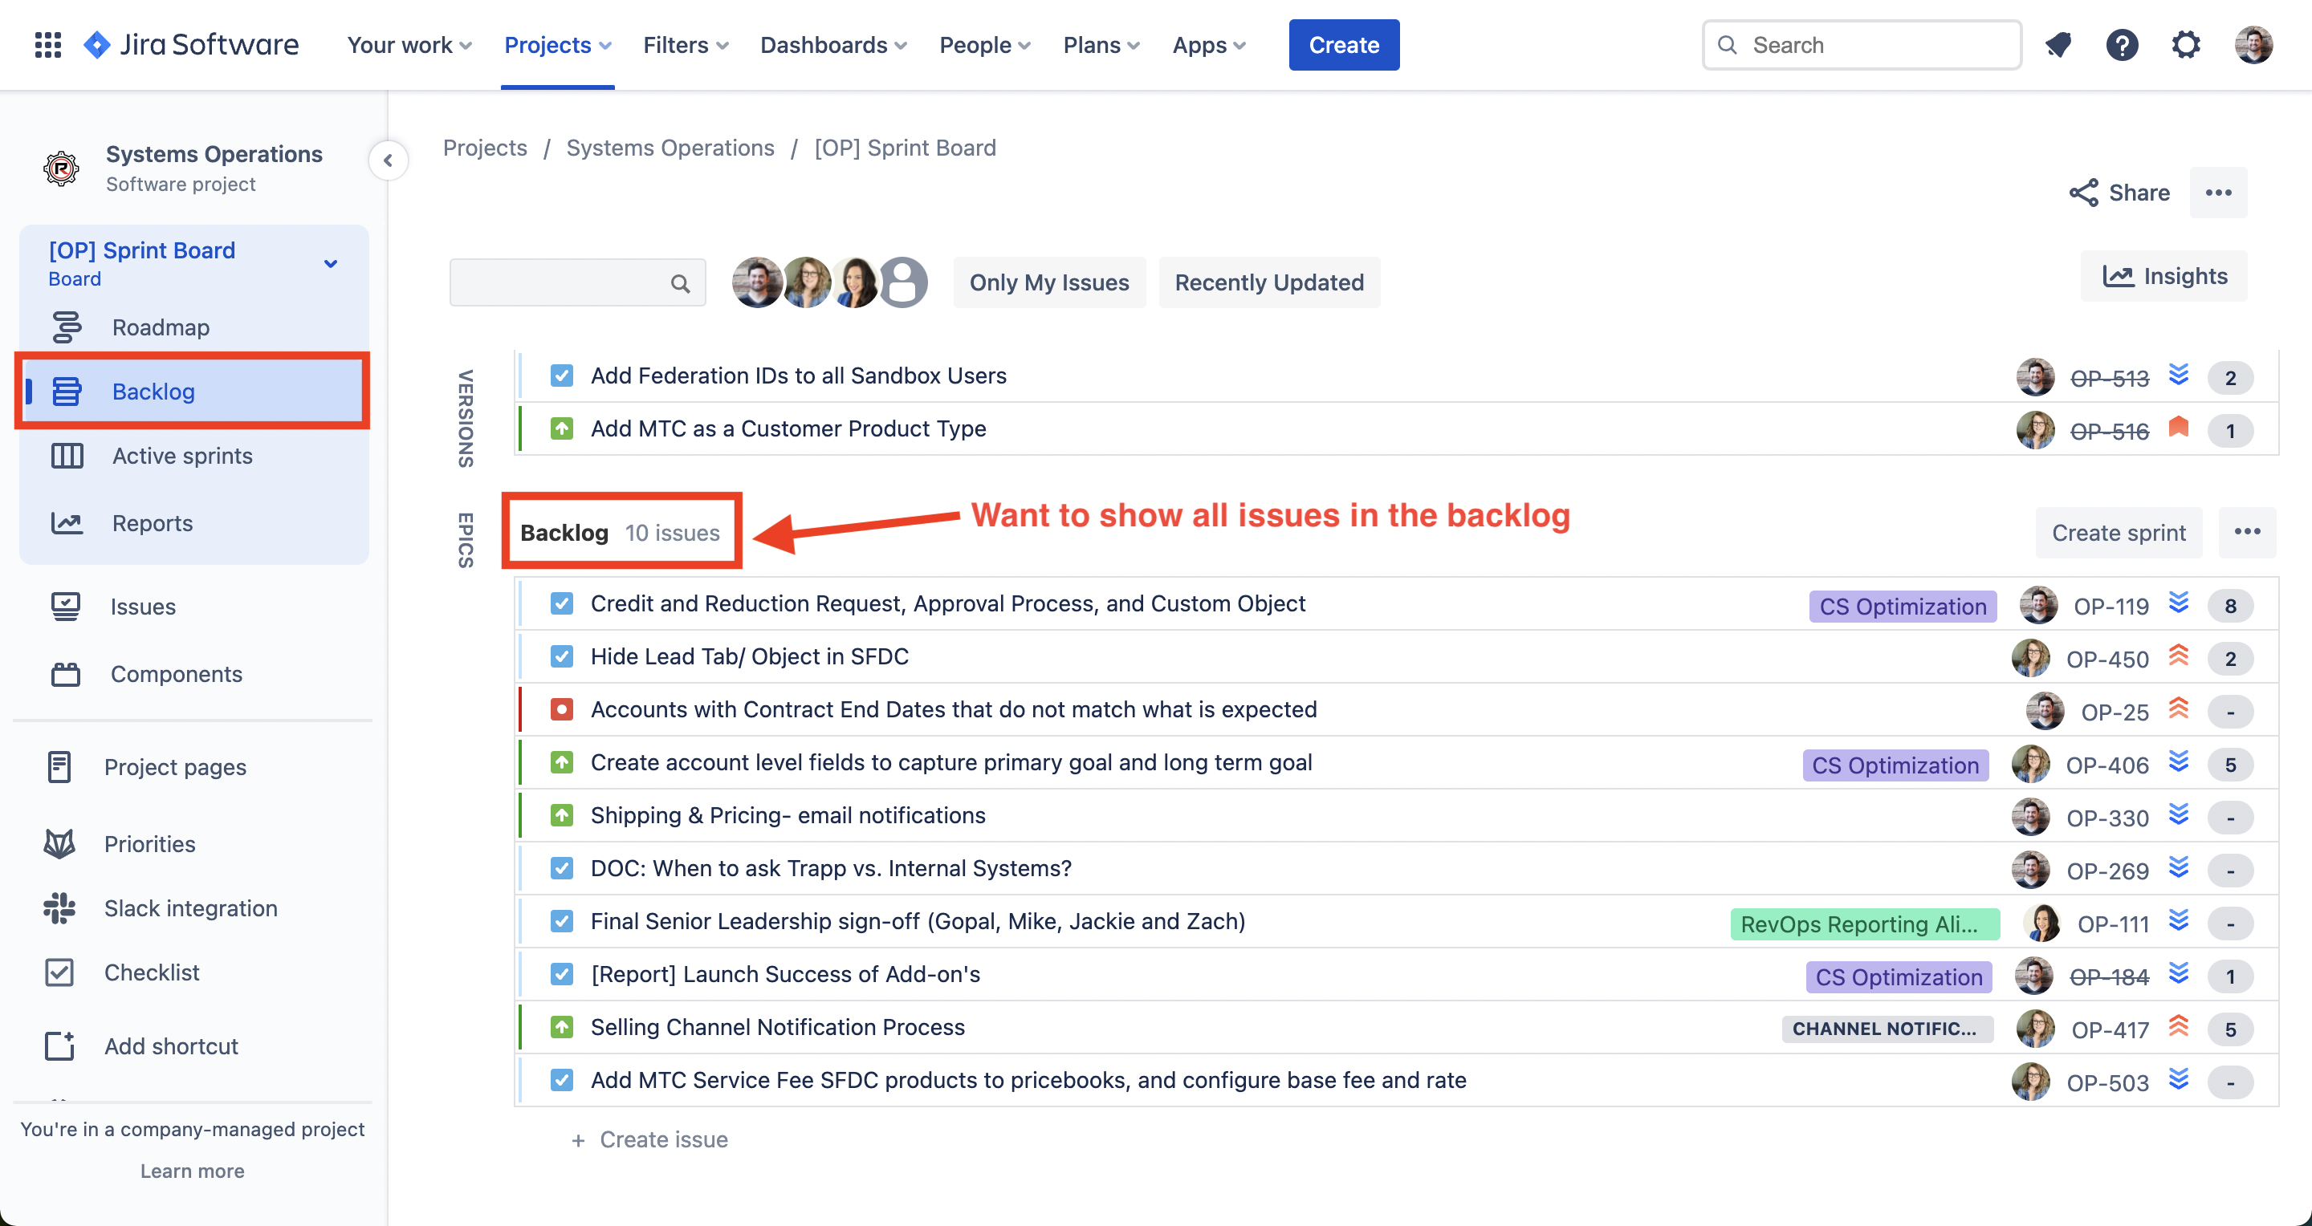This screenshot has width=2312, height=1226.
Task: Expand the Dashboards dropdown
Action: 833,45
